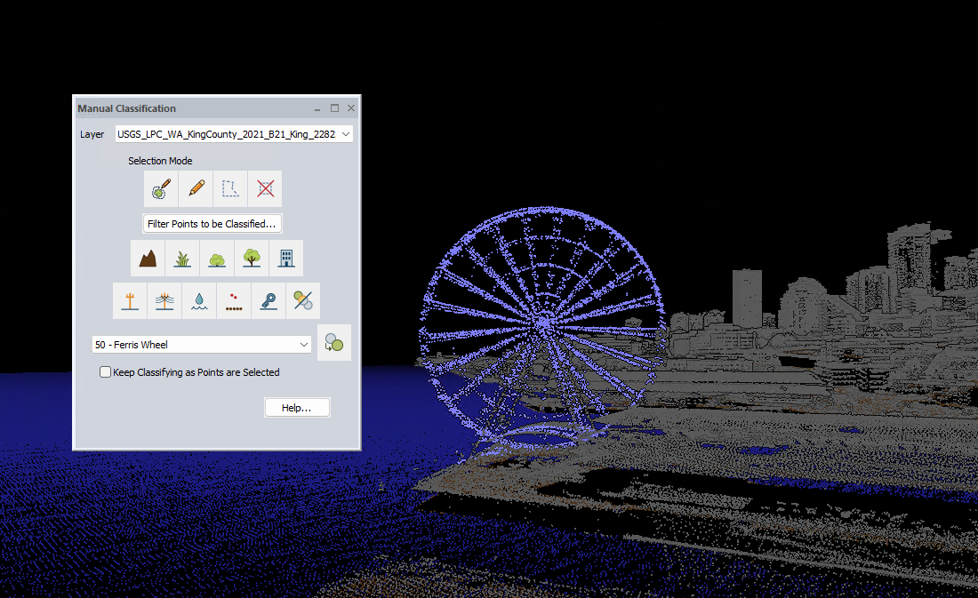This screenshot has width=978, height=598.
Task: Mark points as never classified
Action: (303, 300)
